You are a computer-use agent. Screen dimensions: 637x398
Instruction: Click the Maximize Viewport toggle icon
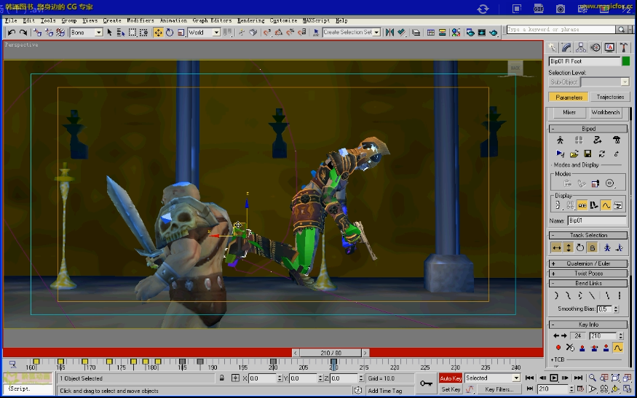pos(627,389)
